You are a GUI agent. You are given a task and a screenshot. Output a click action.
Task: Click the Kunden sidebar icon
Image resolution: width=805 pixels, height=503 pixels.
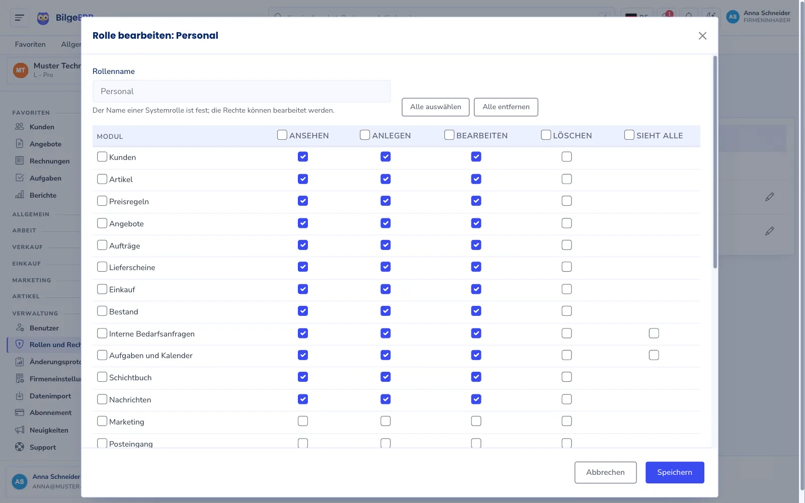(20, 127)
